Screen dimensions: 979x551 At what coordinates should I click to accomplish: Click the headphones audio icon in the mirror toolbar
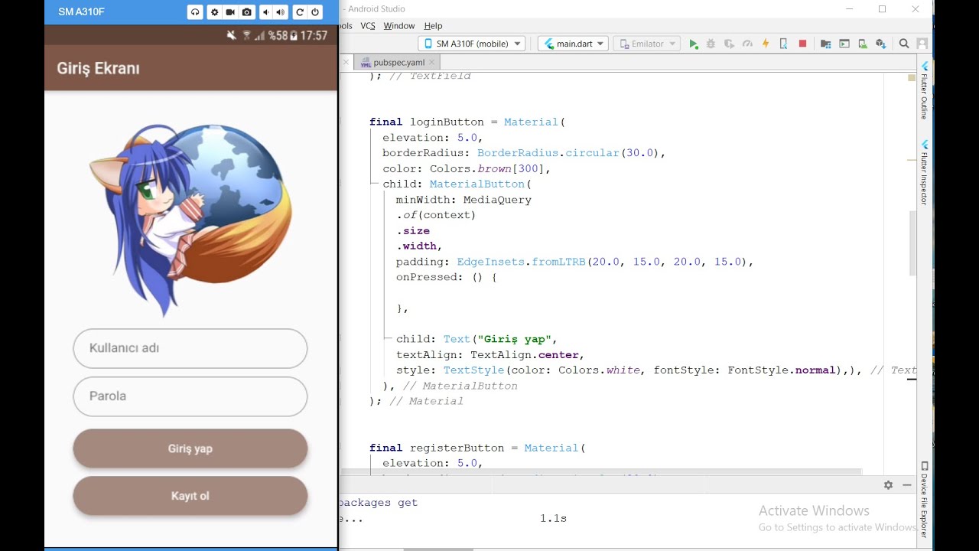pyautogui.click(x=194, y=12)
